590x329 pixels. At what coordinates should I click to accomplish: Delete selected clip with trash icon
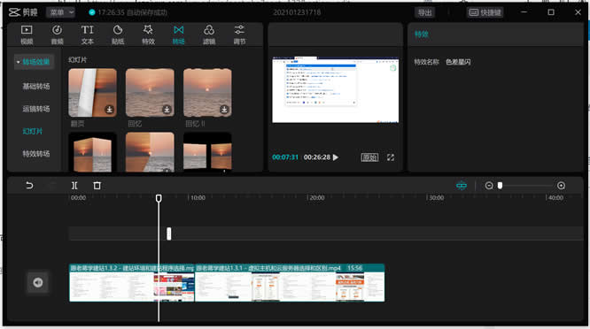click(x=97, y=186)
